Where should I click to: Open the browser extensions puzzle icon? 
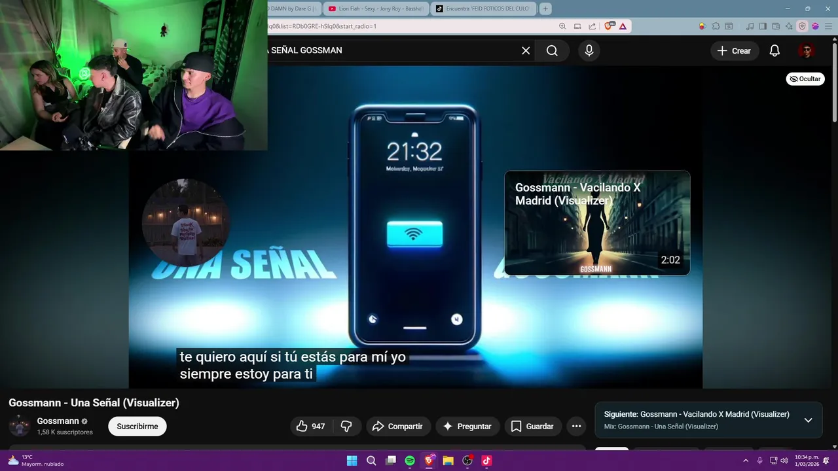716,26
